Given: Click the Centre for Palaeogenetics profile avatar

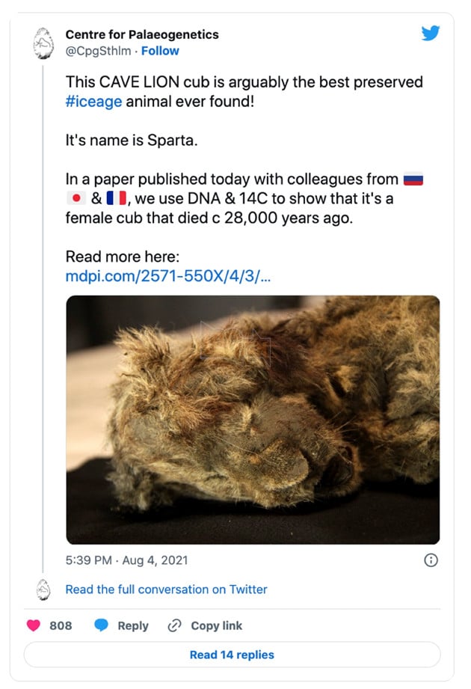Looking at the screenshot, I should tap(44, 43).
